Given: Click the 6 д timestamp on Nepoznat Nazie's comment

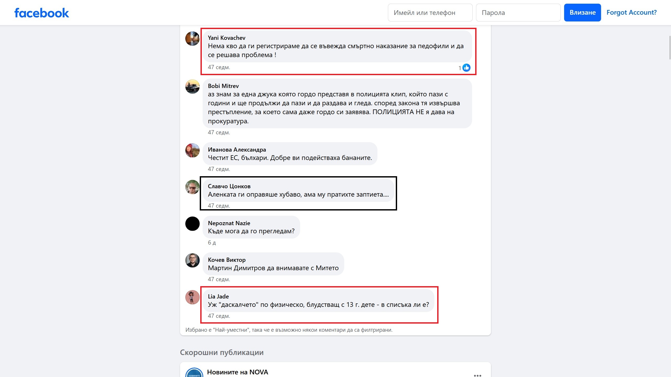Looking at the screenshot, I should click(212, 242).
